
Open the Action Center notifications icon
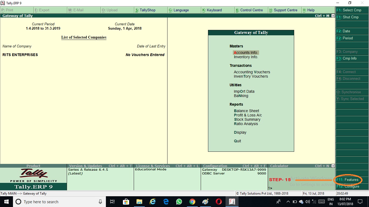click(360, 202)
